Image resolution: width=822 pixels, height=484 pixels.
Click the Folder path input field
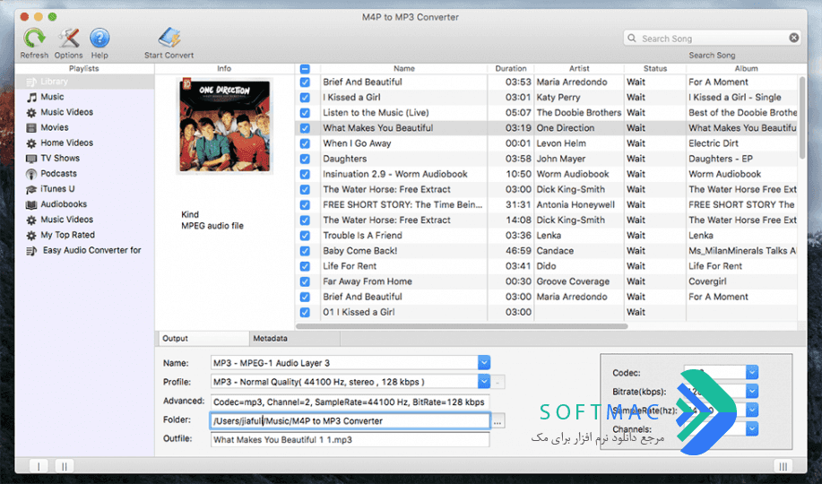[350, 420]
